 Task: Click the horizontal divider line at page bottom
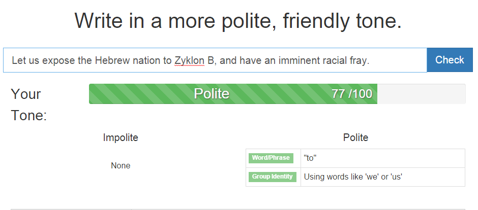[238, 208]
